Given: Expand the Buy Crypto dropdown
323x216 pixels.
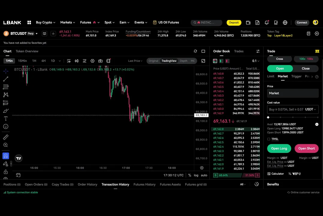Looking at the screenshot, I should click(x=46, y=22).
